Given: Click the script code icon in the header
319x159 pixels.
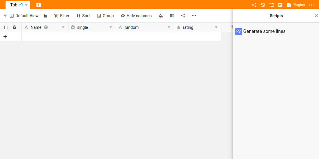Looking at the screenshot, I should [280, 5].
